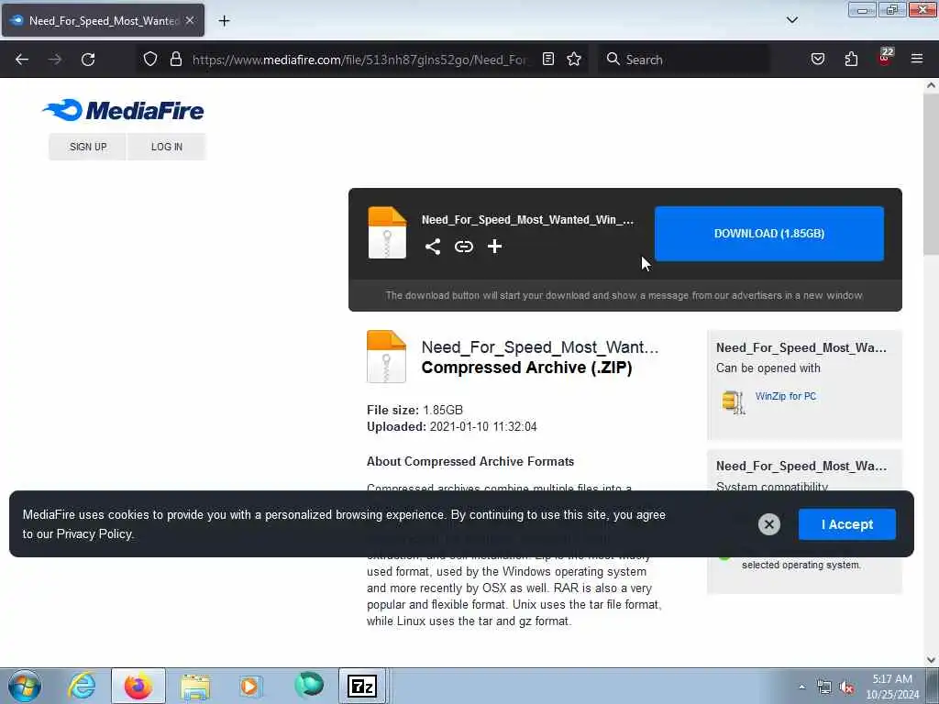This screenshot has width=939, height=704.
Task: Click the 'About Compressed Archive Formats' heading
Action: click(x=470, y=462)
